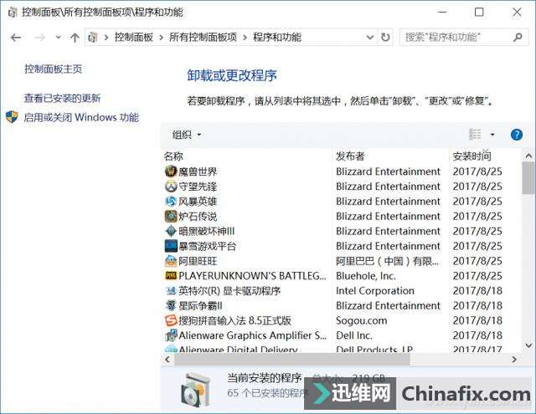
Task: Expand chevron after 控制面板 breadcrumb
Action: [x=161, y=37]
